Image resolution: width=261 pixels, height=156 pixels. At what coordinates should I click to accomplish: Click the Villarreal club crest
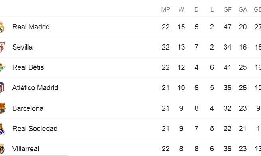(x=2, y=149)
